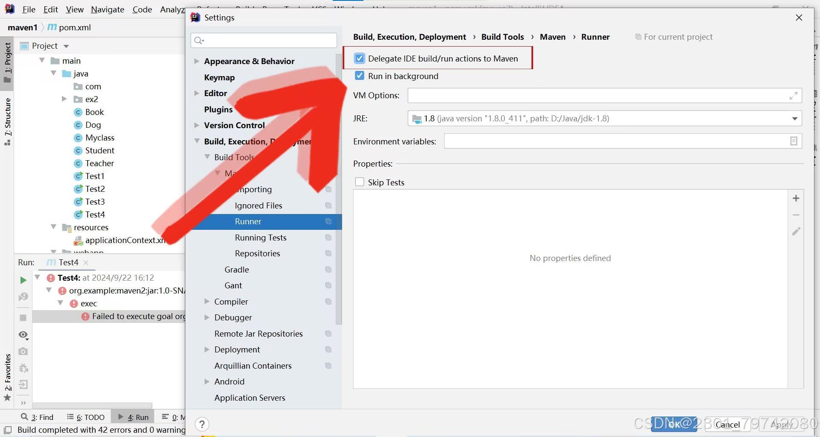Toggle Delegate IDE build/run actions to Maven
Screen dimensions: 820x437
click(x=360, y=59)
